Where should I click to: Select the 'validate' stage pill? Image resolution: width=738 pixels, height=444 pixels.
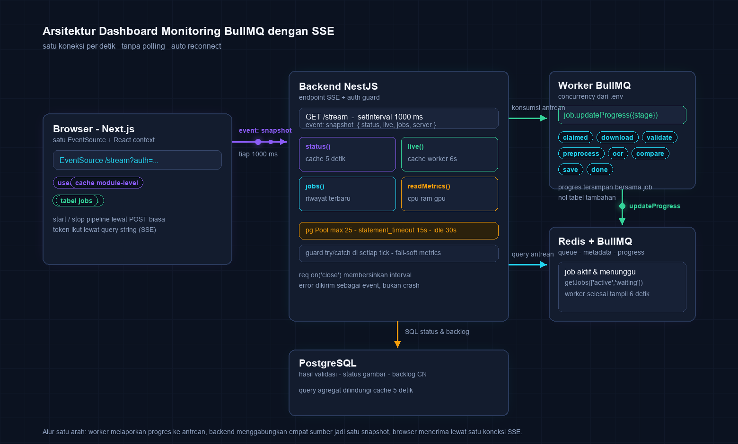coord(659,137)
